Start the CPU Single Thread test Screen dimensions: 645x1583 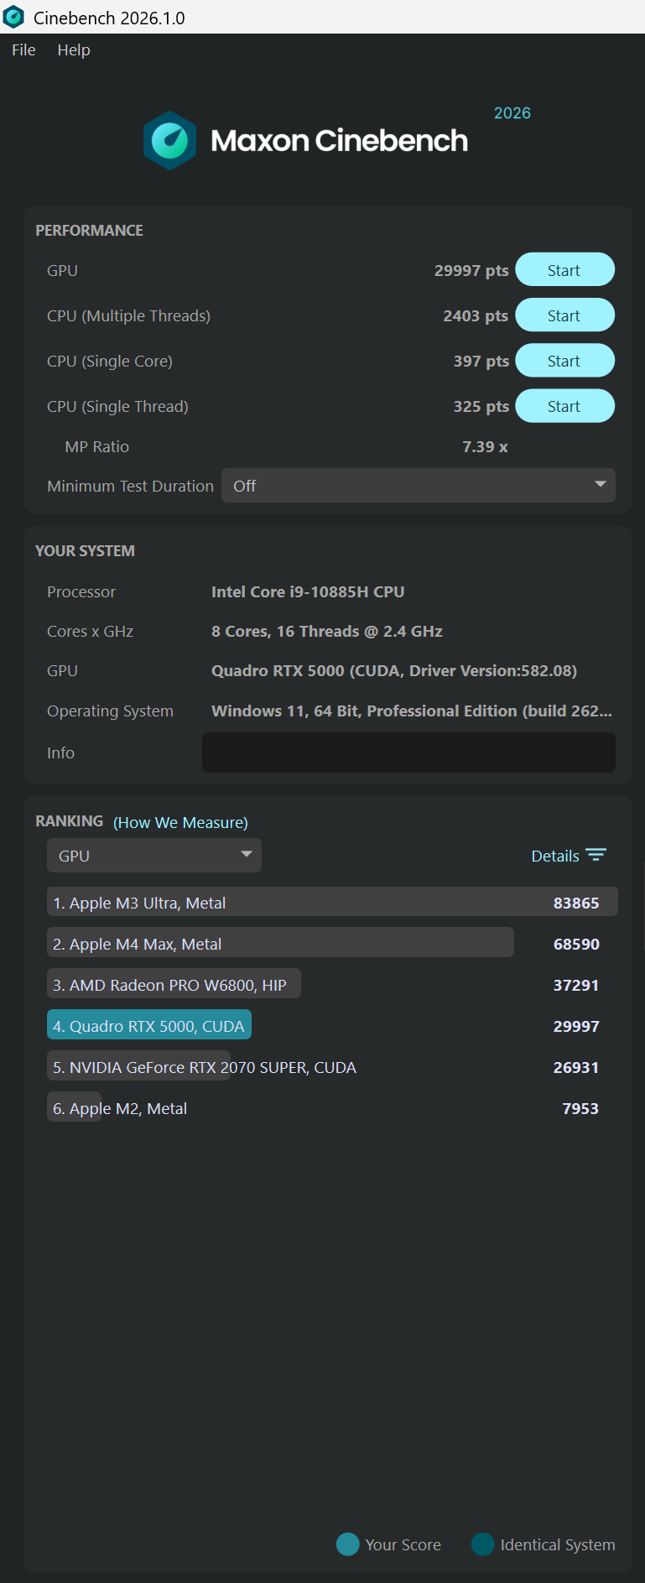pos(564,406)
